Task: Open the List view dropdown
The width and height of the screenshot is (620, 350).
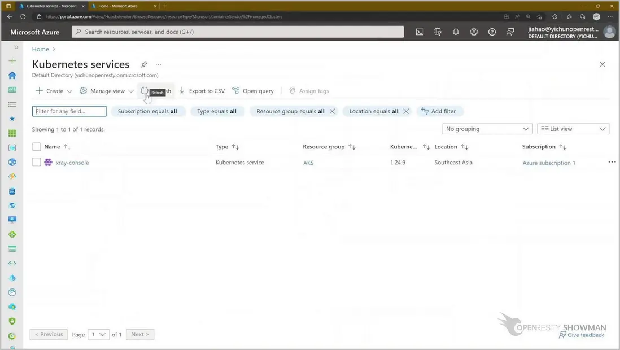Action: pos(573,129)
